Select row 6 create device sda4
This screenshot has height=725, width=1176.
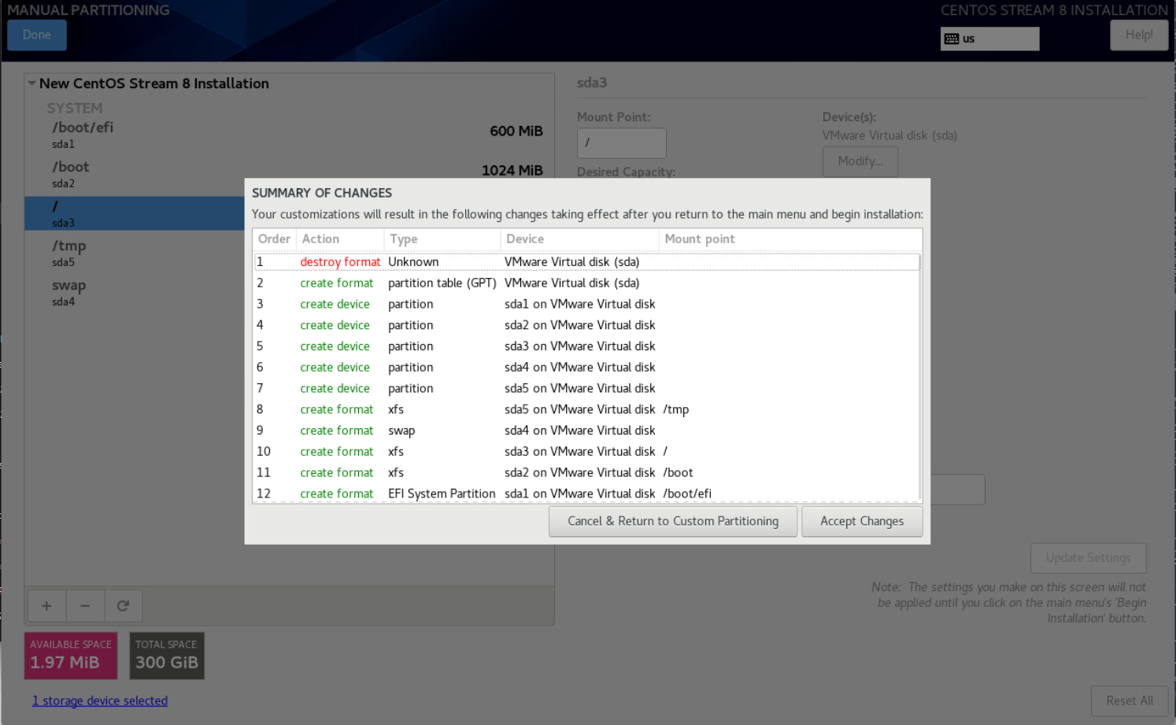pos(587,368)
